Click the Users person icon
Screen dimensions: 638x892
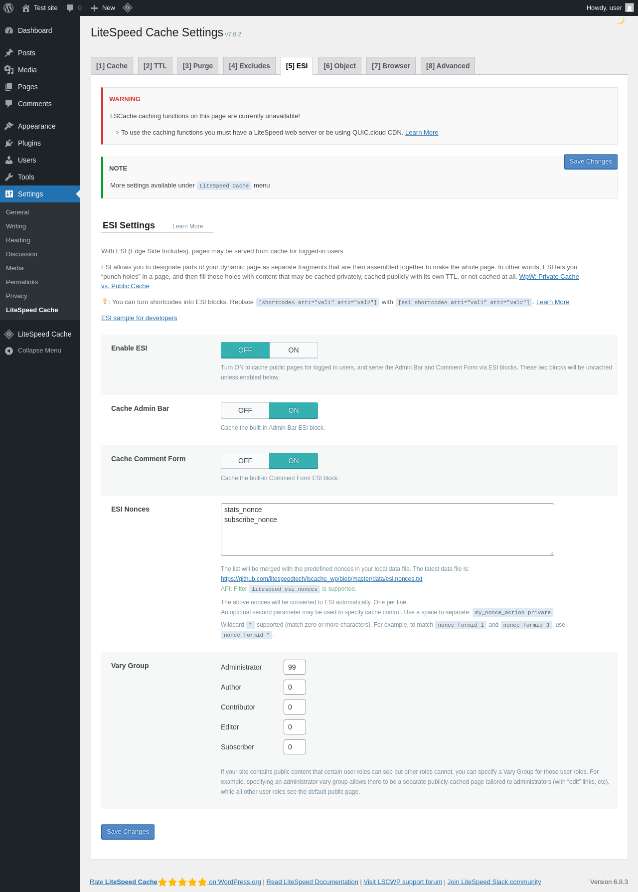pyautogui.click(x=9, y=160)
